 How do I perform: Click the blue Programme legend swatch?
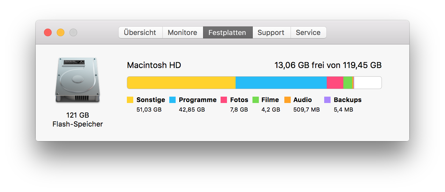172,100
